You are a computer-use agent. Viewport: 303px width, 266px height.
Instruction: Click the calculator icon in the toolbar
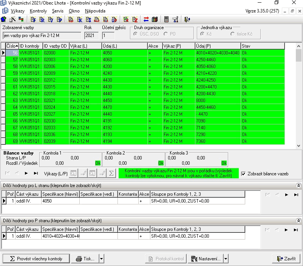click(x=166, y=19)
